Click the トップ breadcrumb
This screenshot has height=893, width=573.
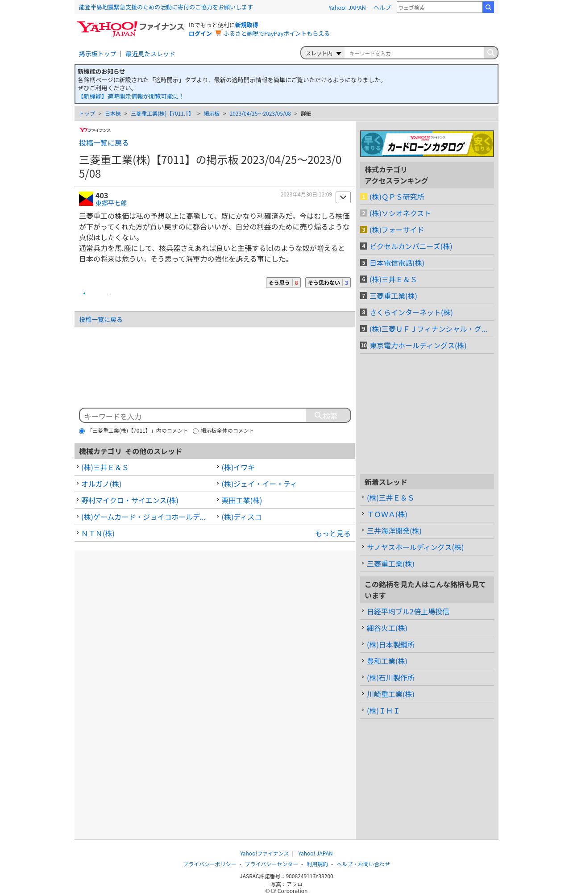click(x=87, y=114)
